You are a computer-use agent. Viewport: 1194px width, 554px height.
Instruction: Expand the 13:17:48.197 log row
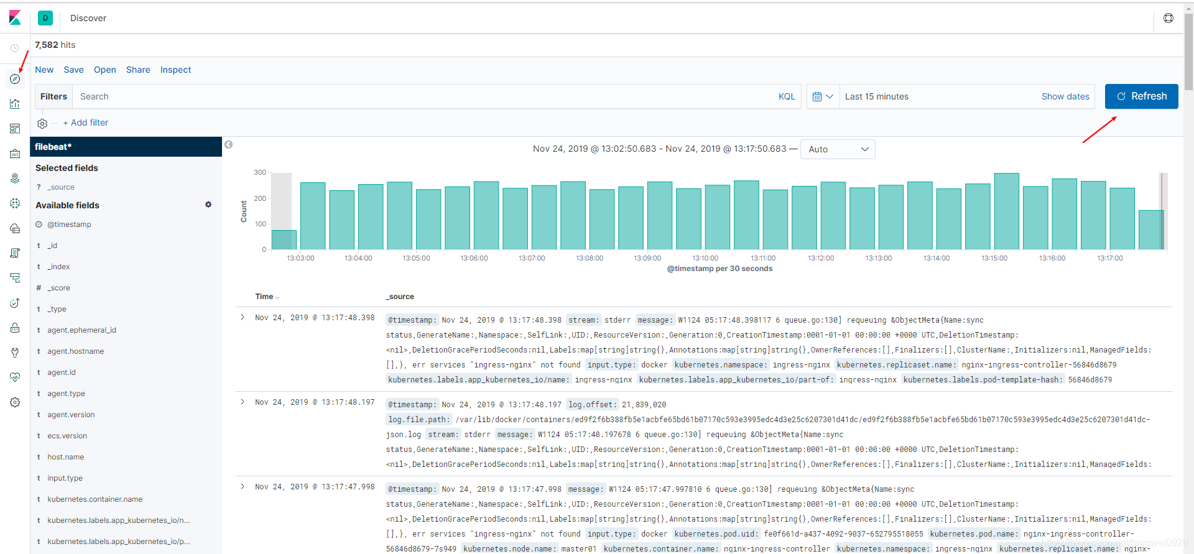[243, 402]
